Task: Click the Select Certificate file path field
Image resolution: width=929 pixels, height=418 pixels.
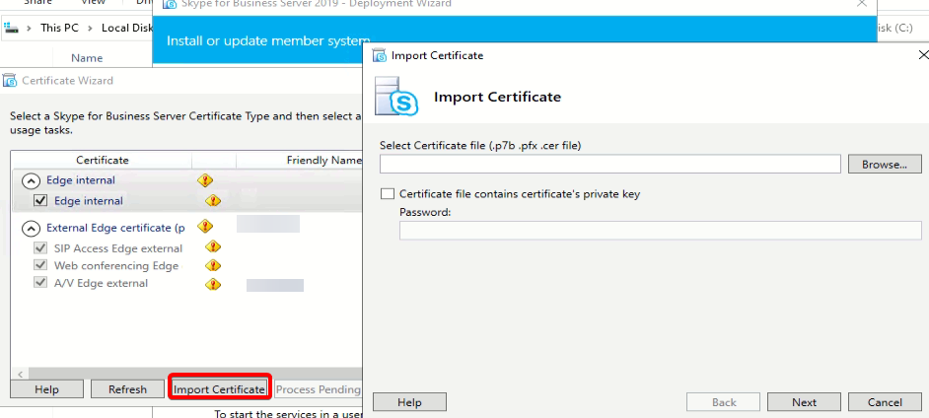Action: point(609,165)
